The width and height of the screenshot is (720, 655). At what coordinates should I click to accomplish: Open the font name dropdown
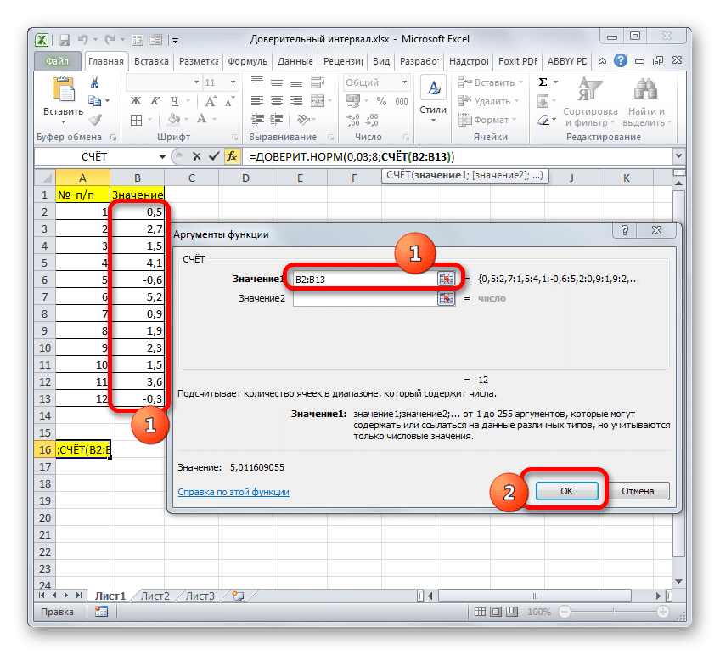coord(196,82)
